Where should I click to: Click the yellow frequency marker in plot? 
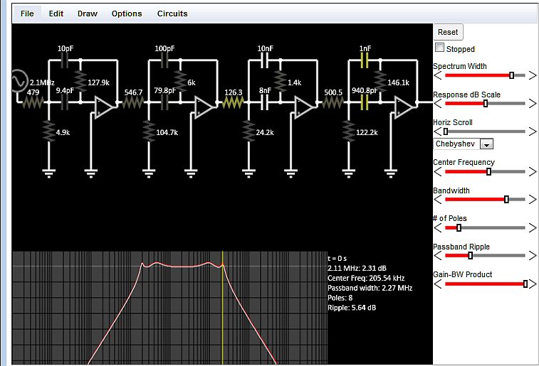[x=222, y=308]
